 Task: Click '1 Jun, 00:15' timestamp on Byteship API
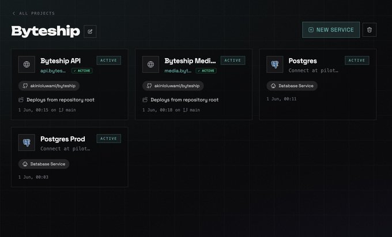33,110
